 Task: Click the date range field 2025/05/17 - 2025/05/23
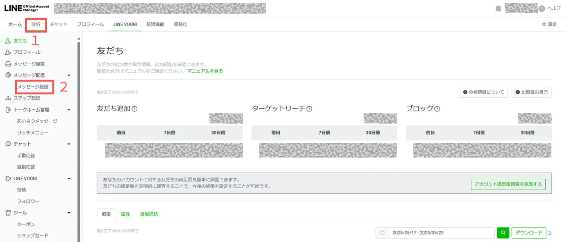click(x=441, y=233)
